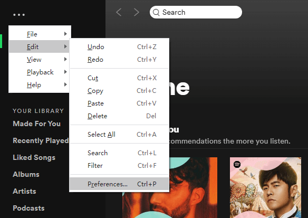Open Recently Played in library

pyautogui.click(x=41, y=140)
